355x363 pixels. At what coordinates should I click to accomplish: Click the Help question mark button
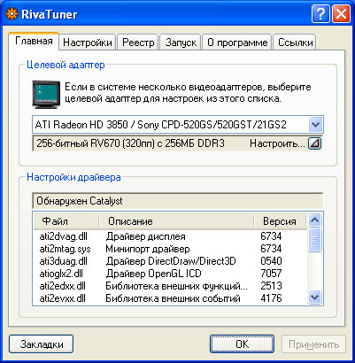click(x=320, y=14)
